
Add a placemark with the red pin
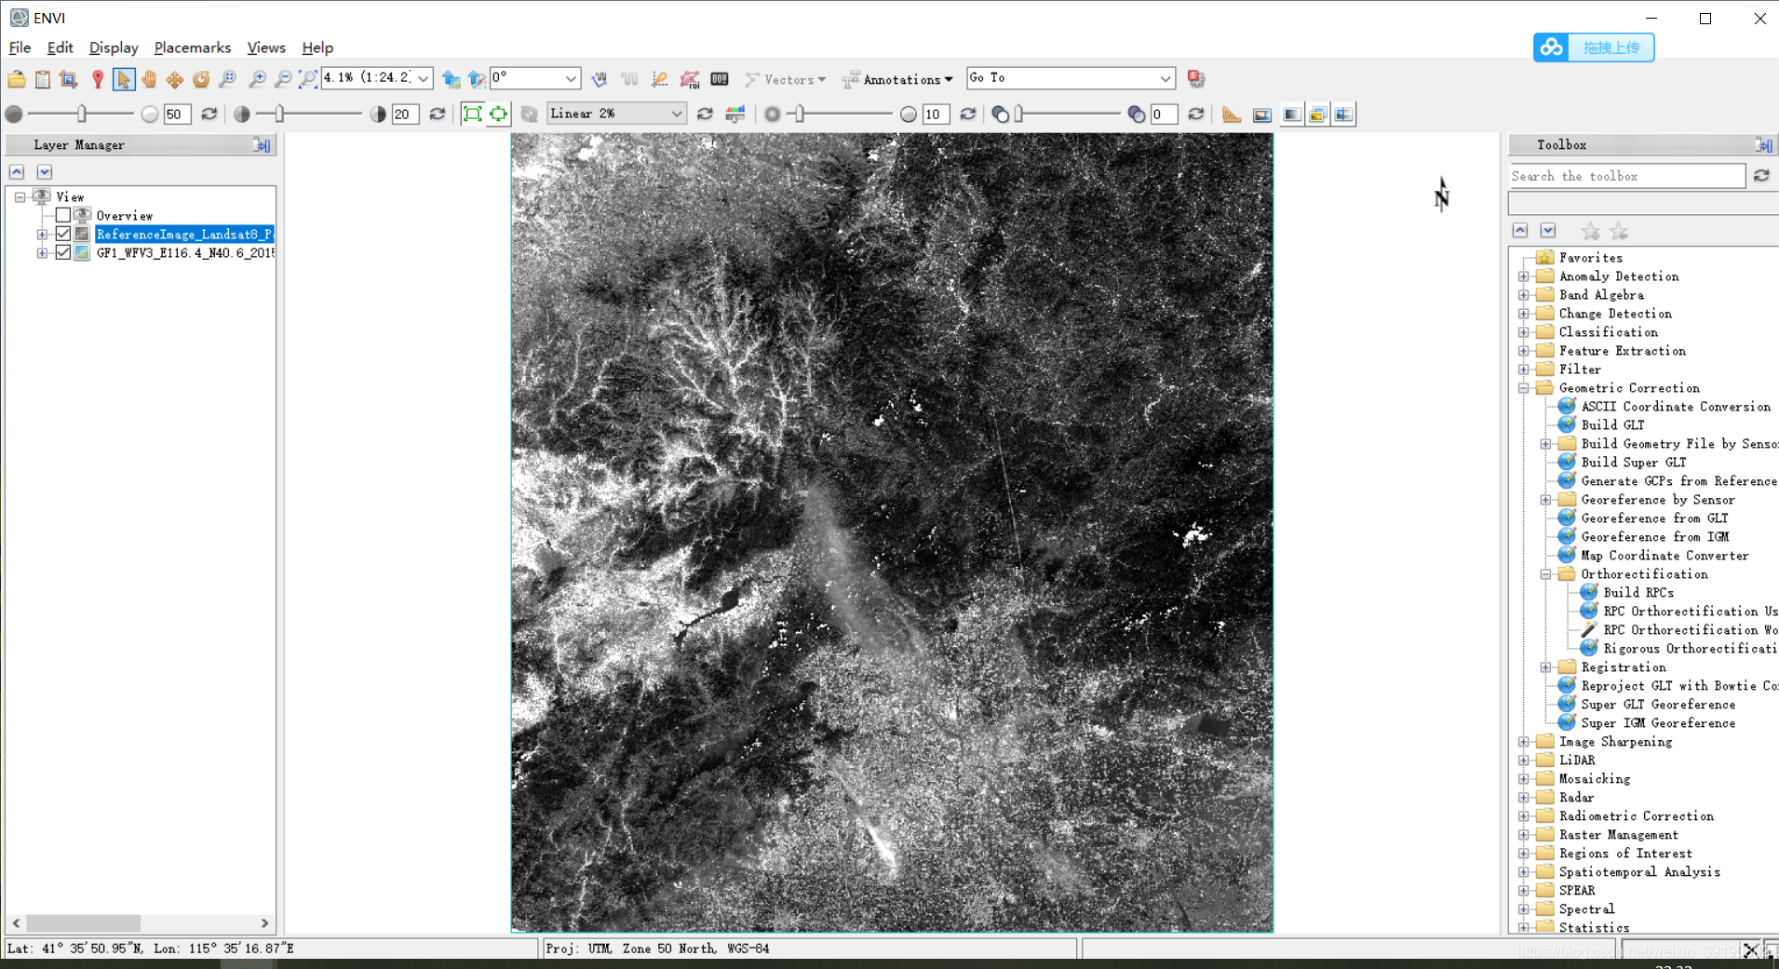point(98,79)
